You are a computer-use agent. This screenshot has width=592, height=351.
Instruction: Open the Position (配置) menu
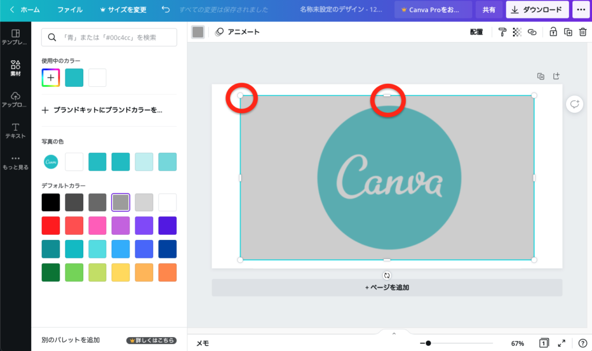[476, 32]
